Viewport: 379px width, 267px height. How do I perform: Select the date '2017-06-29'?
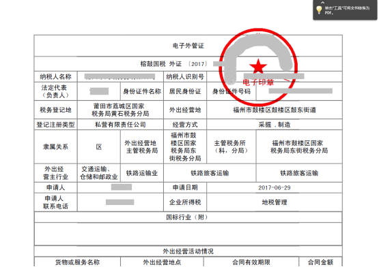point(275,187)
